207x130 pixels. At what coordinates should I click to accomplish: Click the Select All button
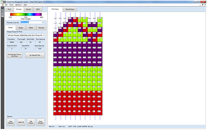(21, 122)
